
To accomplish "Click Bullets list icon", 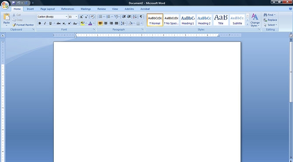I will (101, 17).
